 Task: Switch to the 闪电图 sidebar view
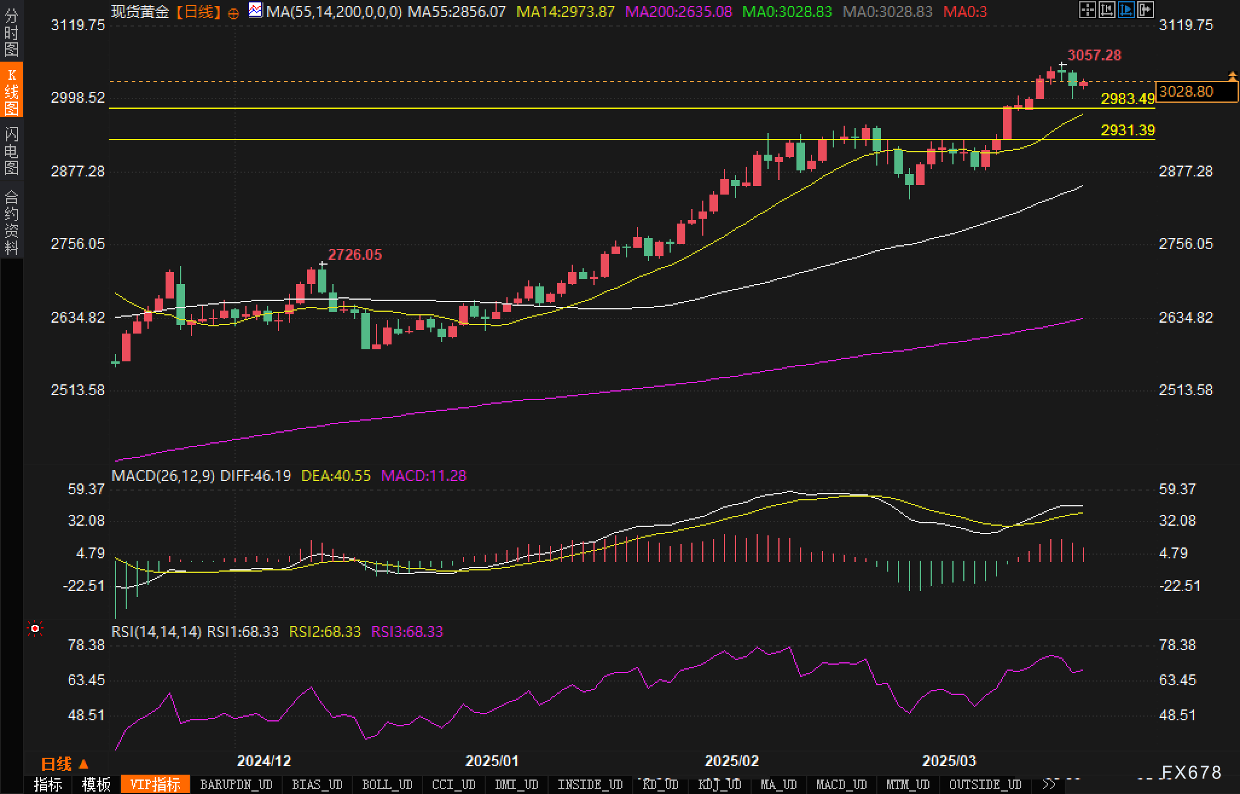11,150
